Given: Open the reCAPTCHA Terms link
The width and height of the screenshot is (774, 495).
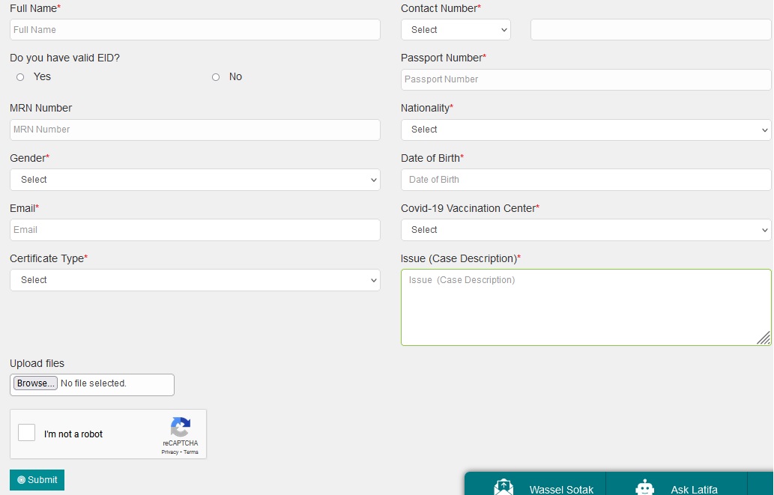Looking at the screenshot, I should pos(191,452).
